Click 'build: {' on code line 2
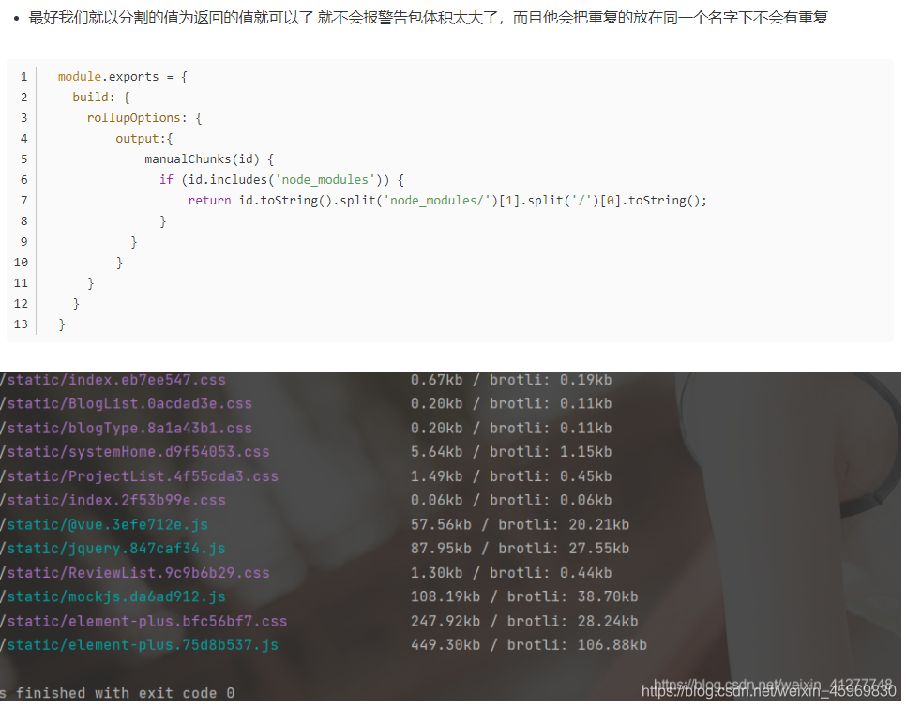906x709 pixels. coord(101,98)
